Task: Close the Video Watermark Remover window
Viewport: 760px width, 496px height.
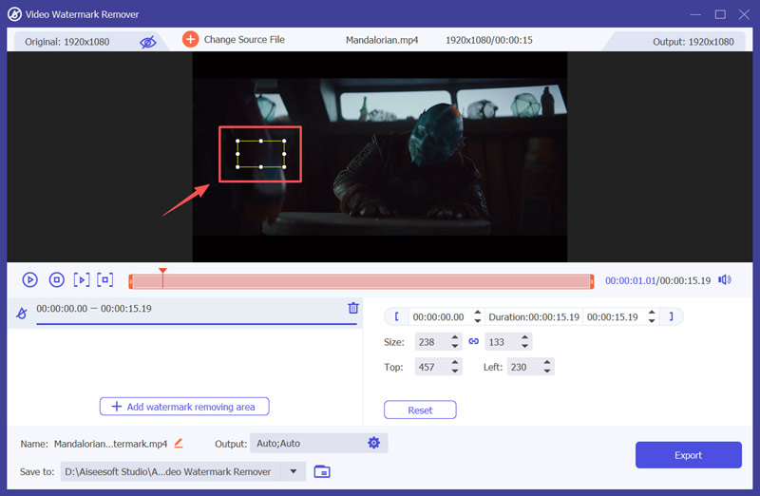Action: 744,14
